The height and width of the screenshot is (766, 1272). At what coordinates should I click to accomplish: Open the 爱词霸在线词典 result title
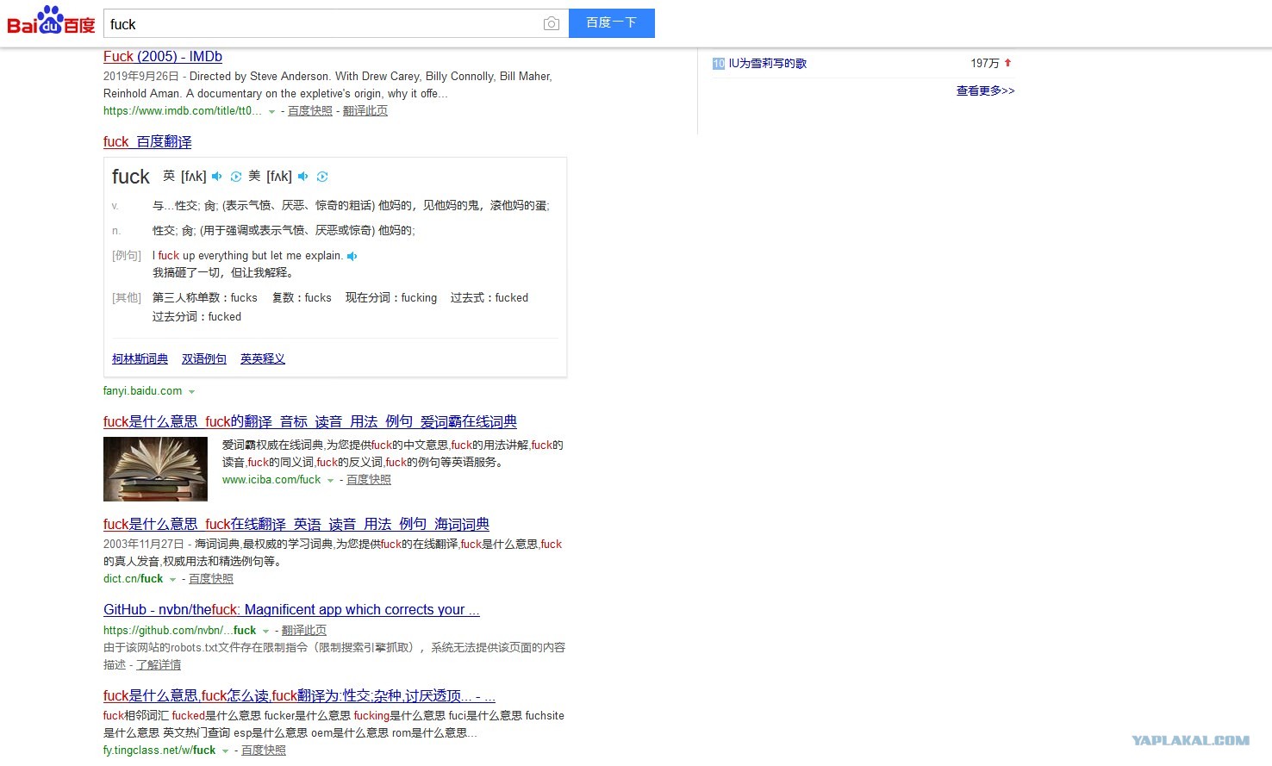click(x=310, y=422)
